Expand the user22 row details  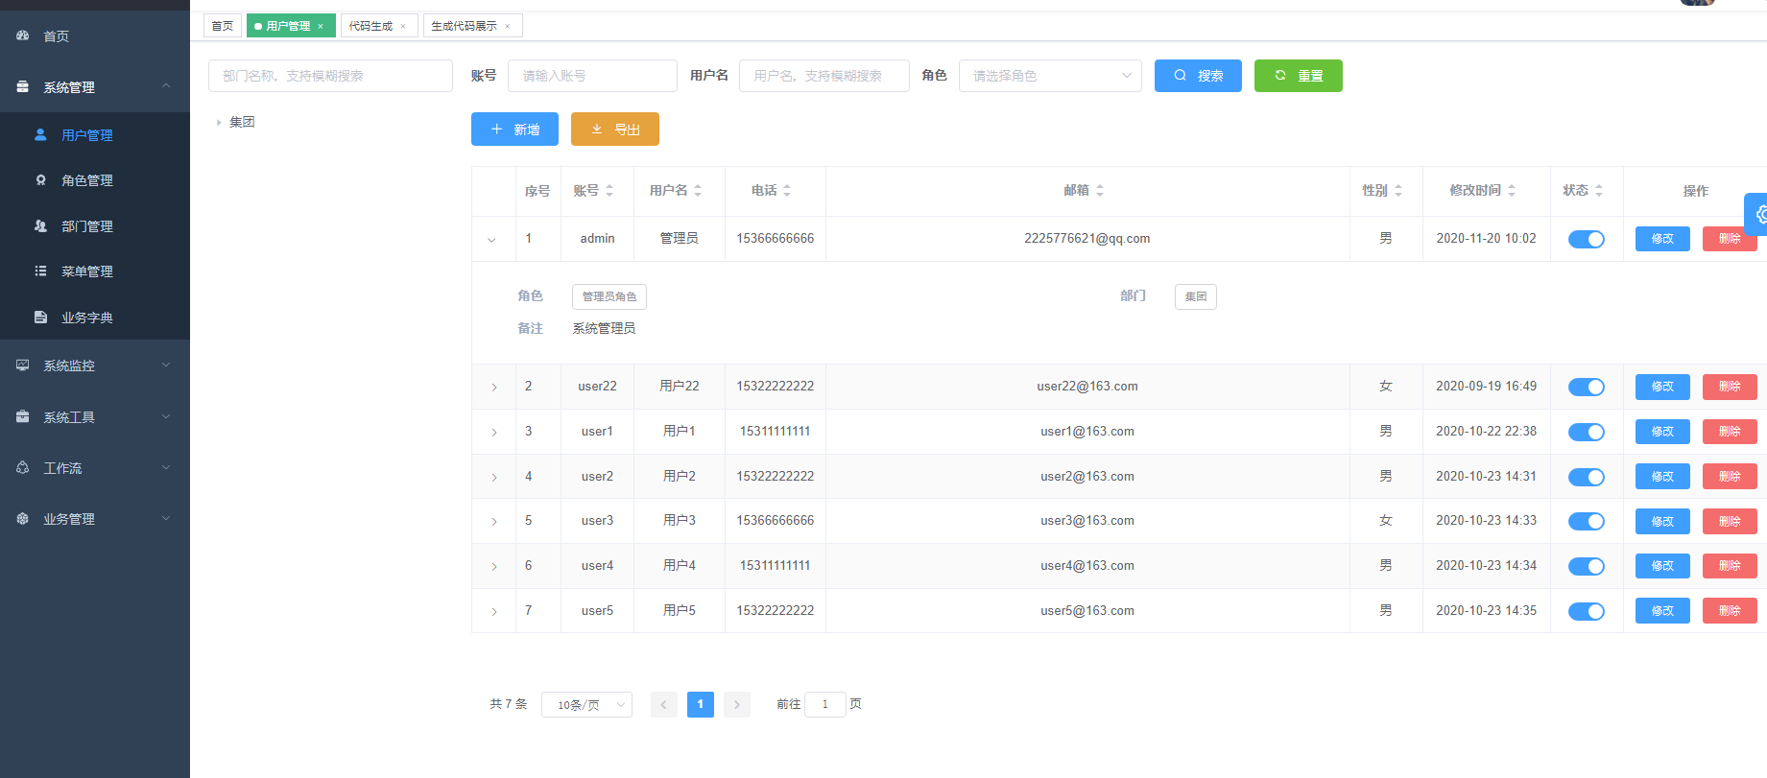(x=494, y=388)
